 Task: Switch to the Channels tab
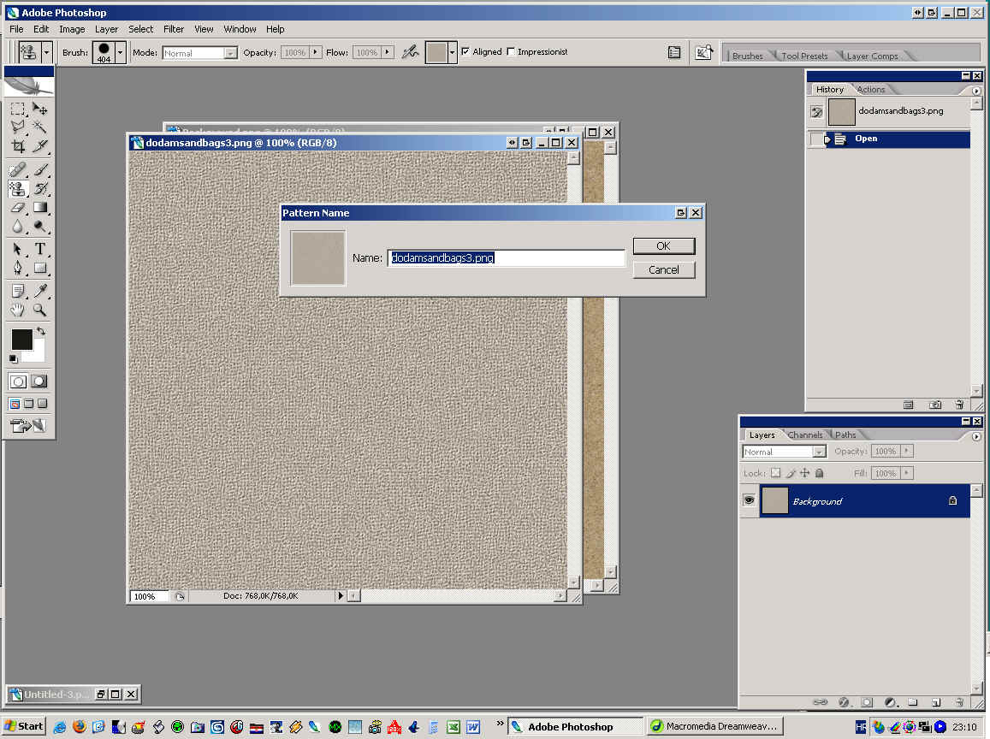tap(805, 435)
